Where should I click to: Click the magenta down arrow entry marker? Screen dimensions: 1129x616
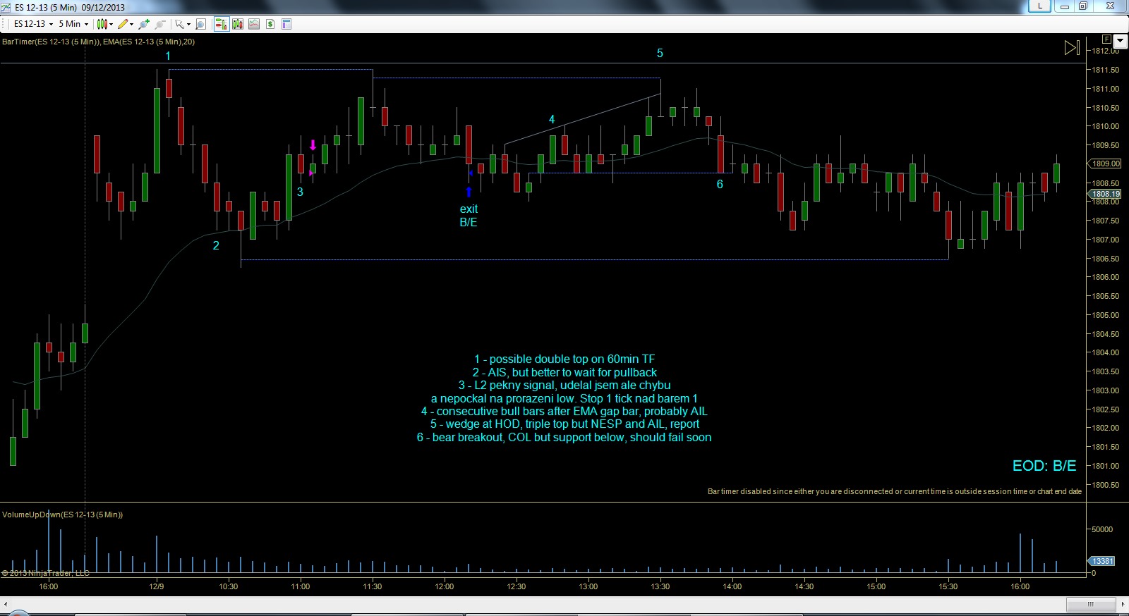click(x=313, y=145)
